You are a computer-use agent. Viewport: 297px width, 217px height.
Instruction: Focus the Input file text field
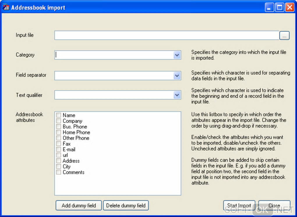click(x=167, y=35)
